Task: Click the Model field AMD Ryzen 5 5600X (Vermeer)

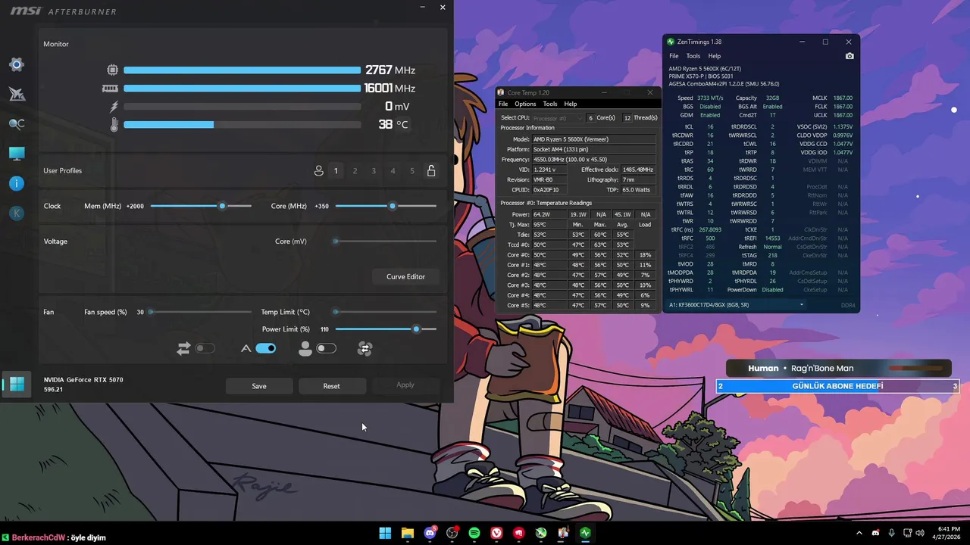Action: (593, 139)
